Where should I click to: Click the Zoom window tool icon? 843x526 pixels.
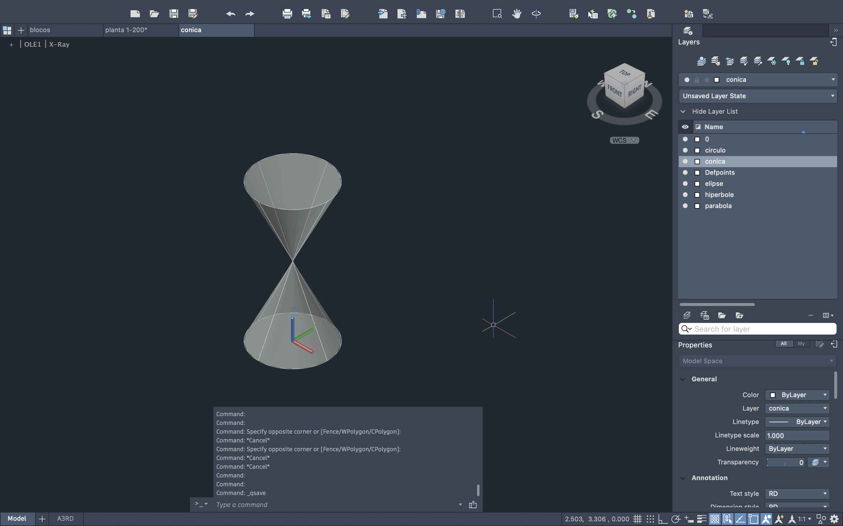click(497, 14)
